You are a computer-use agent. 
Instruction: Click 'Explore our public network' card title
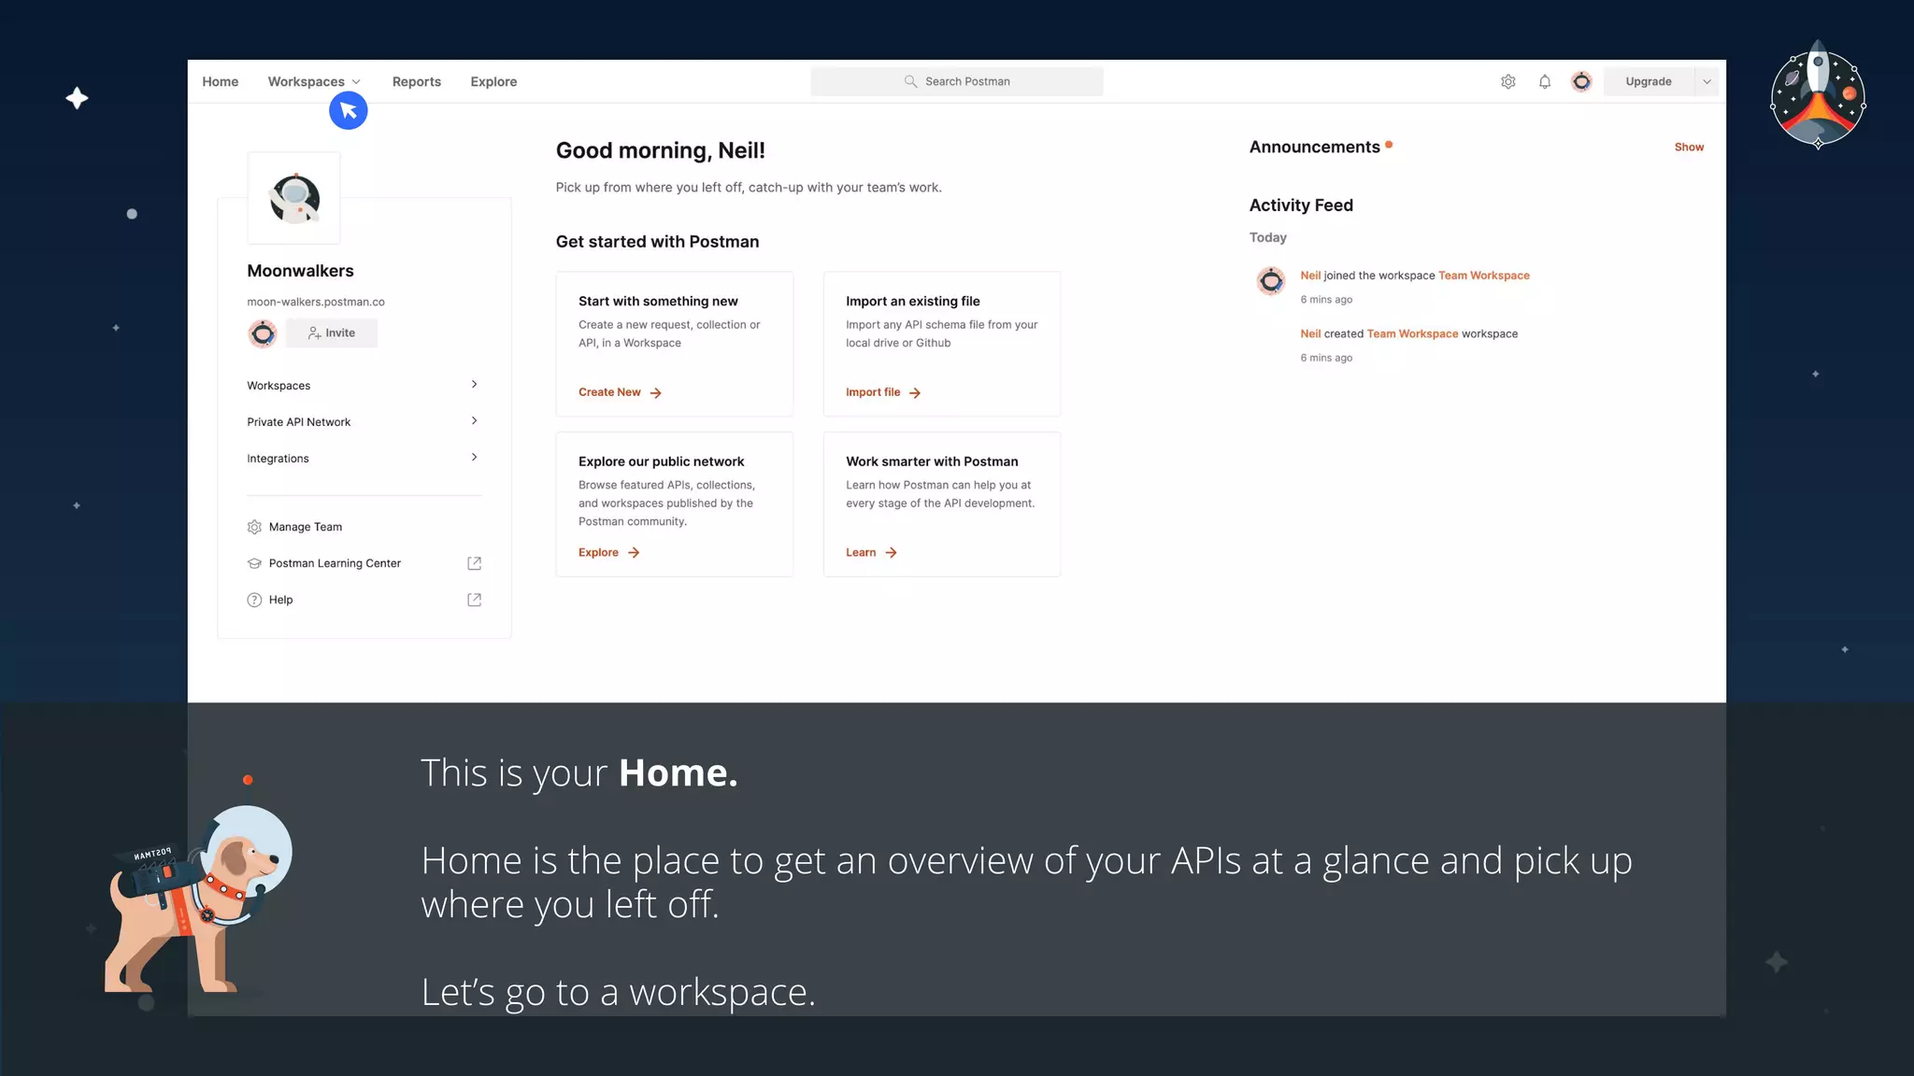[x=661, y=461]
